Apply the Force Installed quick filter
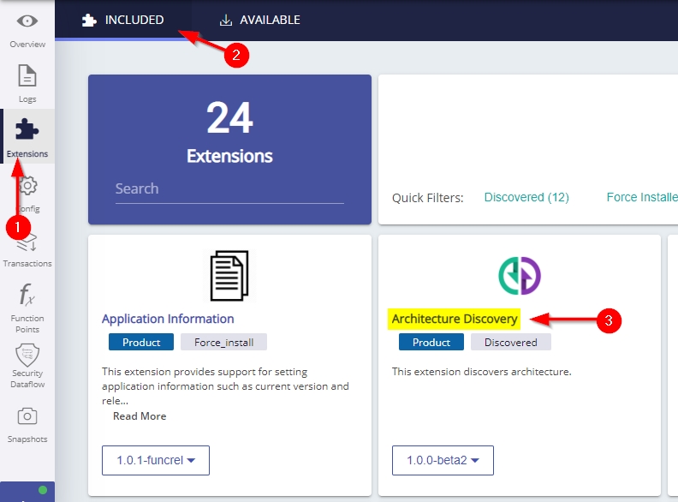Viewport: 678px width, 502px height. 641,197
